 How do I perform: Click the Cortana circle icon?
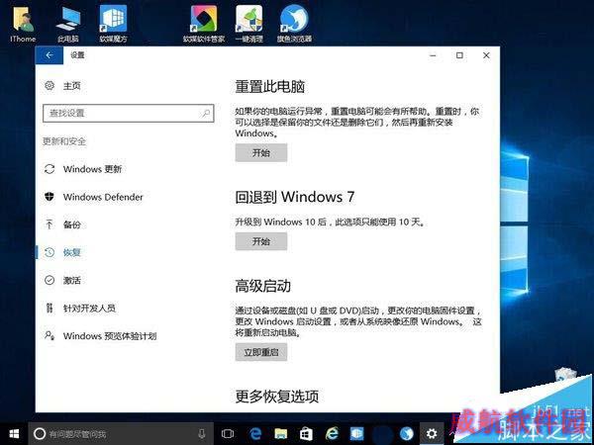point(40,434)
